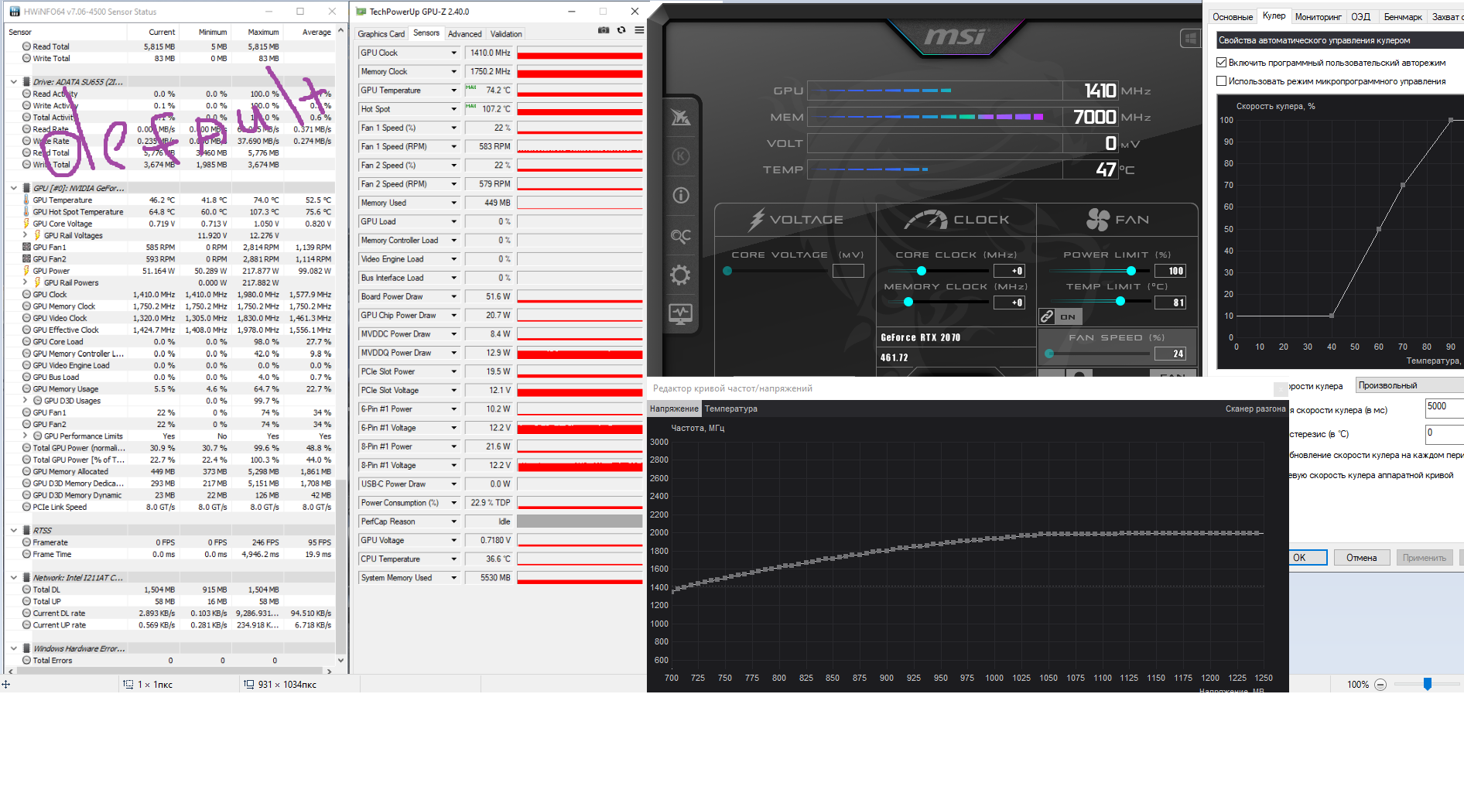Expand GPU Performance Limits row

click(x=26, y=436)
